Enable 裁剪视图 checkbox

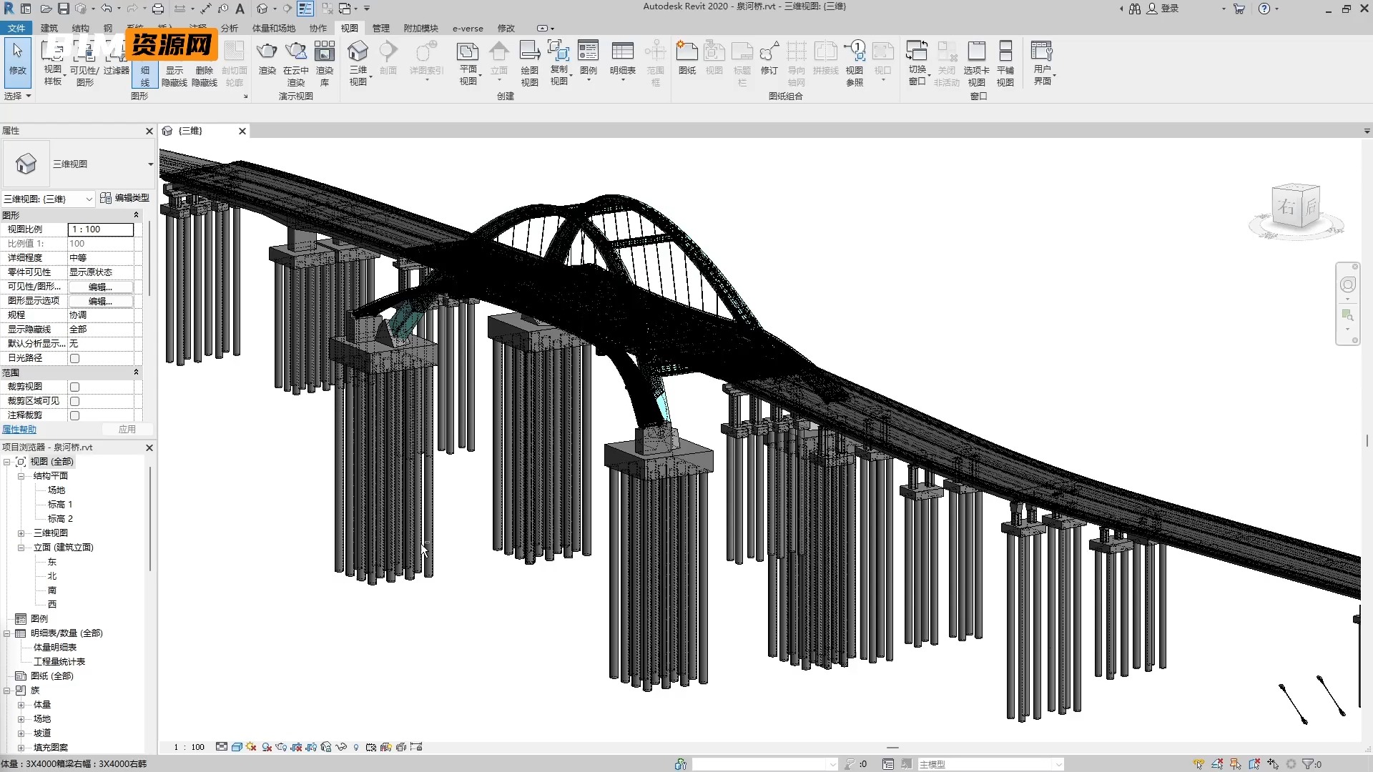tap(74, 387)
